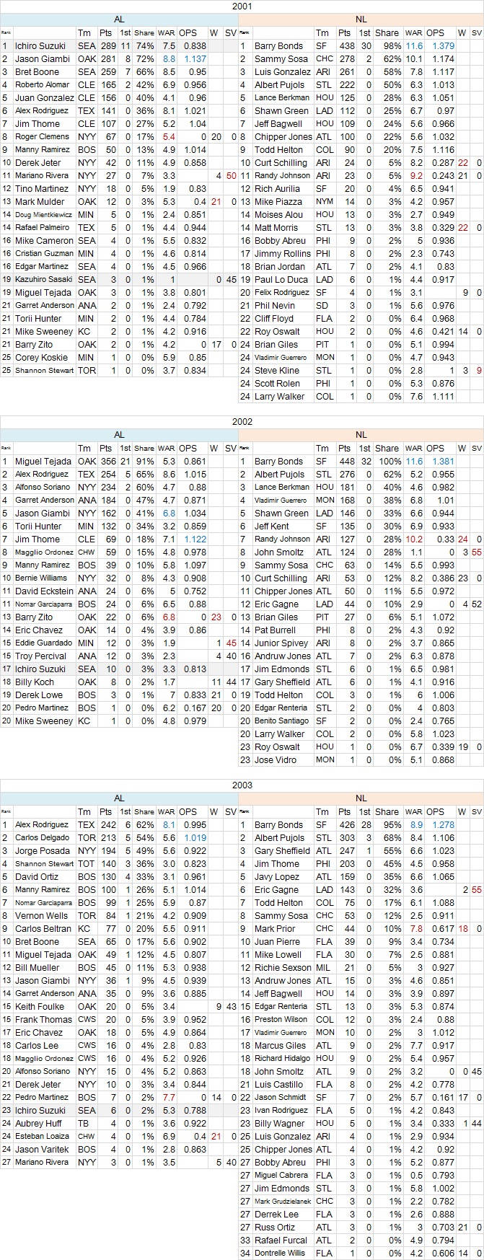Image resolution: width=484 pixels, height=1260 pixels.
Task: Select the points value 448 for Barry Bonds
Action: coord(348,461)
